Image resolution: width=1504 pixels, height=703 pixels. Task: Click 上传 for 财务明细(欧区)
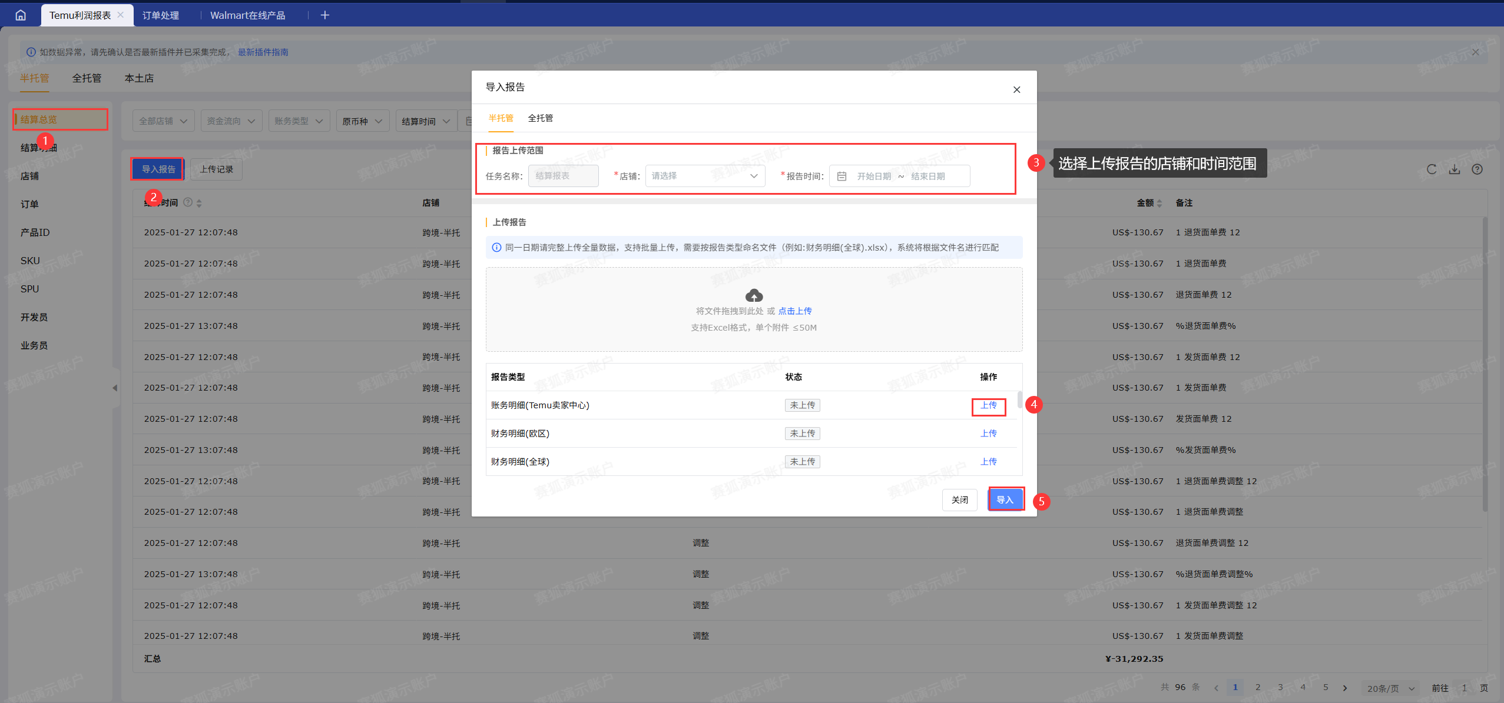(988, 434)
